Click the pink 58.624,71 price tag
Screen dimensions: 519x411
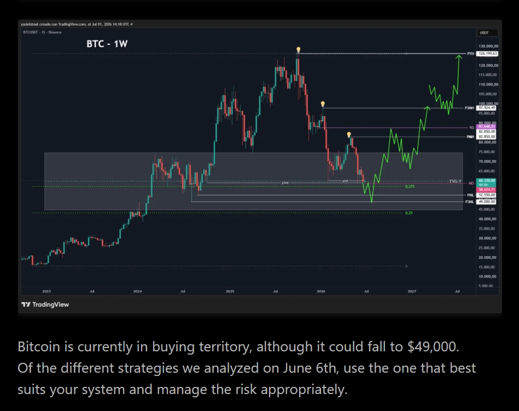coord(486,189)
